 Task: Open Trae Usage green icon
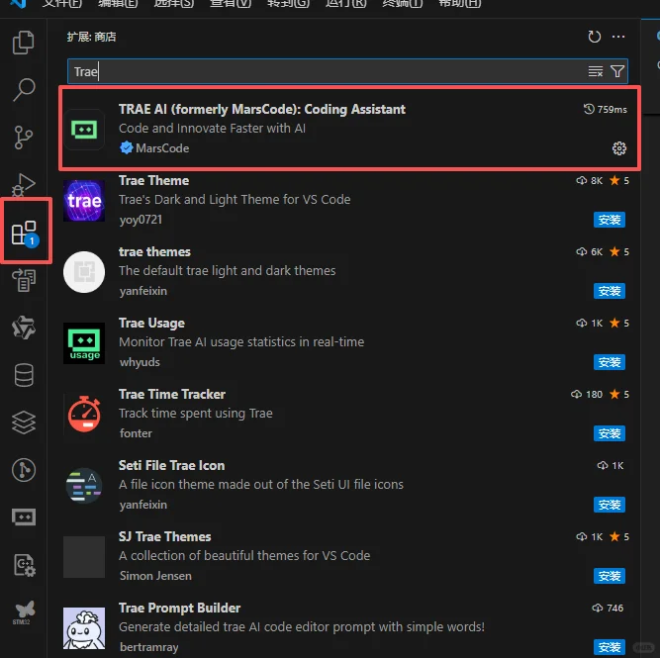tap(84, 343)
